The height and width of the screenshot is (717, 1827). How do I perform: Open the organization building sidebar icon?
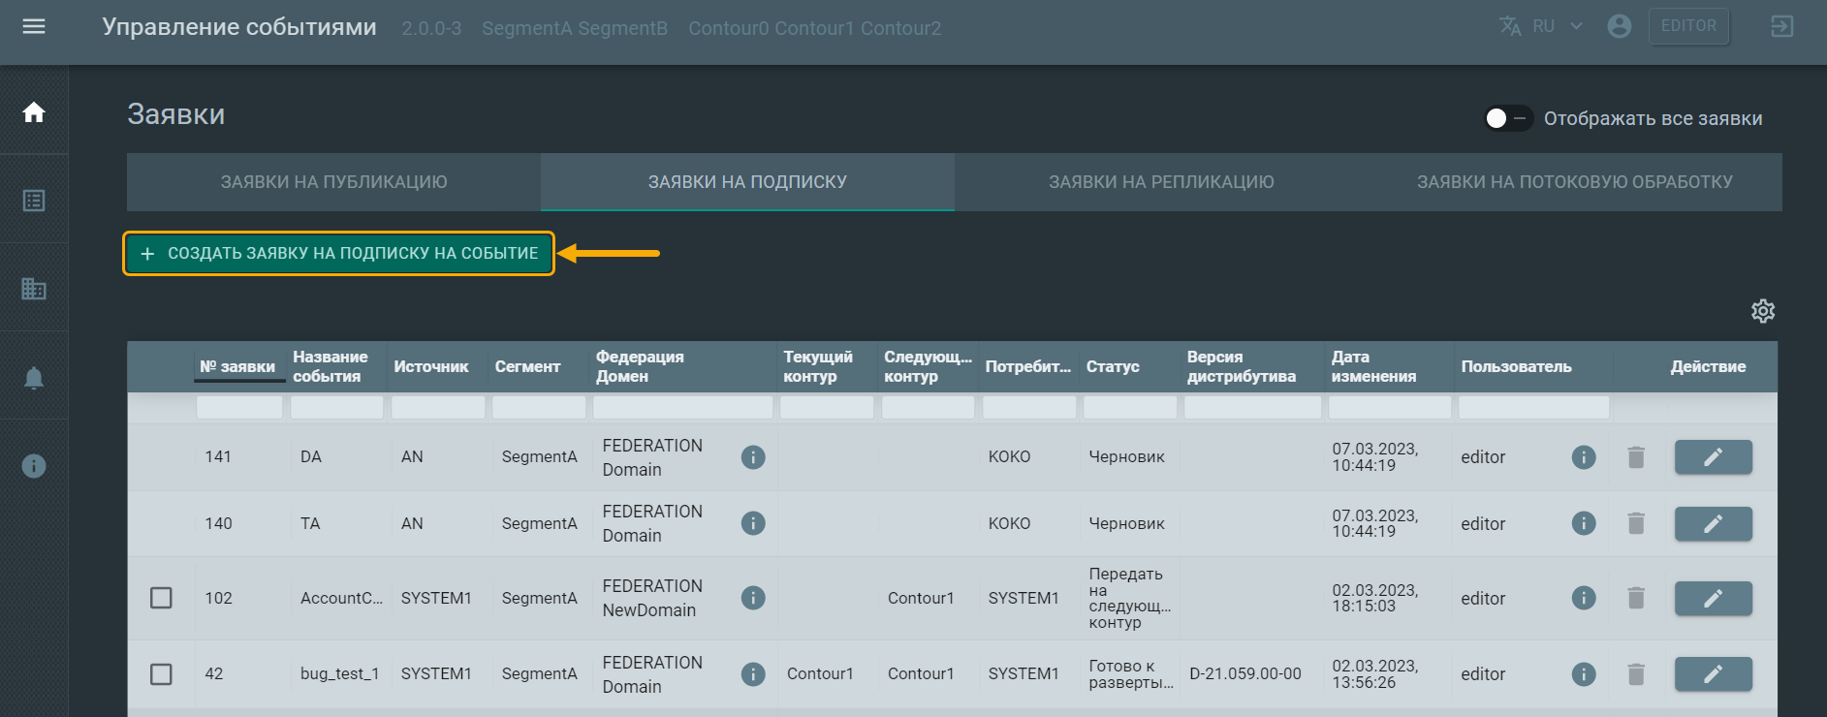click(34, 289)
